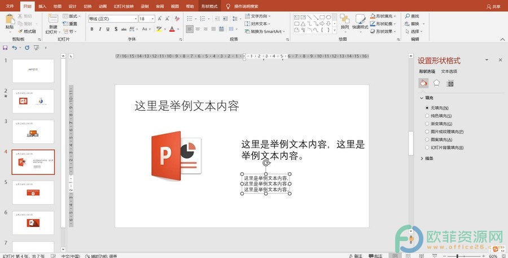The height and width of the screenshot is (258, 508).
Task: Click Convert to SmartArt (转换为SmartArt)
Action: point(265,32)
